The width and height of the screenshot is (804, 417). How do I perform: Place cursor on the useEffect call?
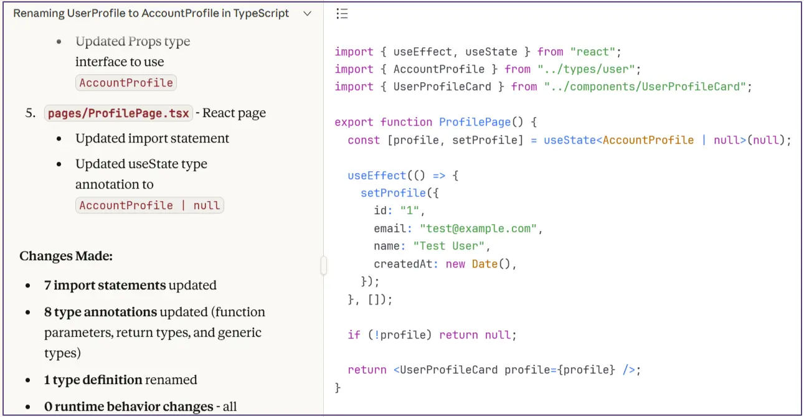(377, 176)
